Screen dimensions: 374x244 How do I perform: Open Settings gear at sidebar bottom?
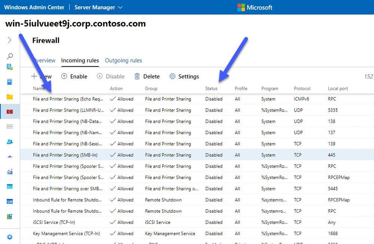pyautogui.click(x=9, y=237)
